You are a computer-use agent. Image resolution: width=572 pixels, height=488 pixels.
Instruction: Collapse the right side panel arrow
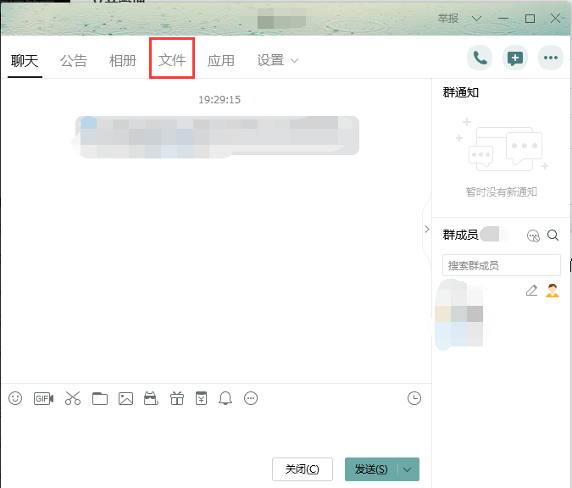427,229
